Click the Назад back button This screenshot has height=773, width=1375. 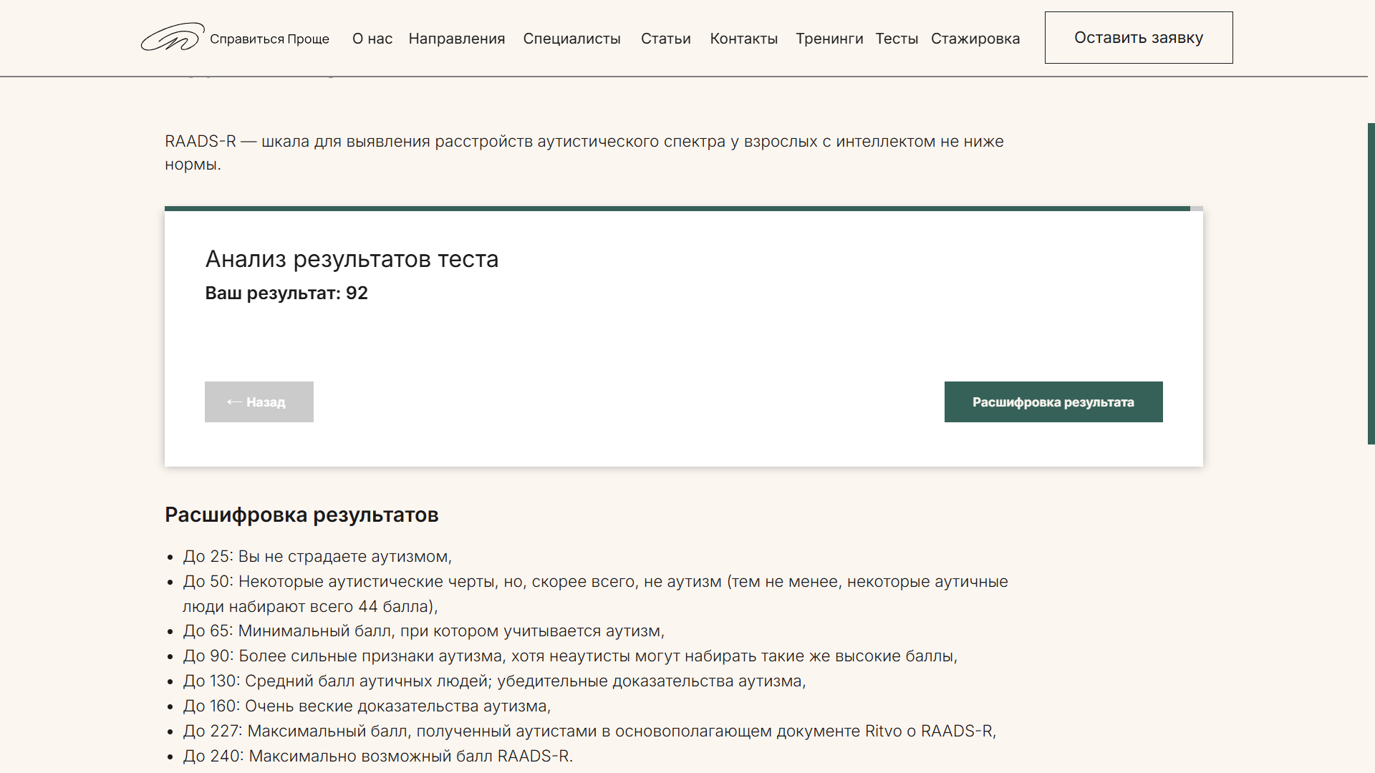pos(259,402)
